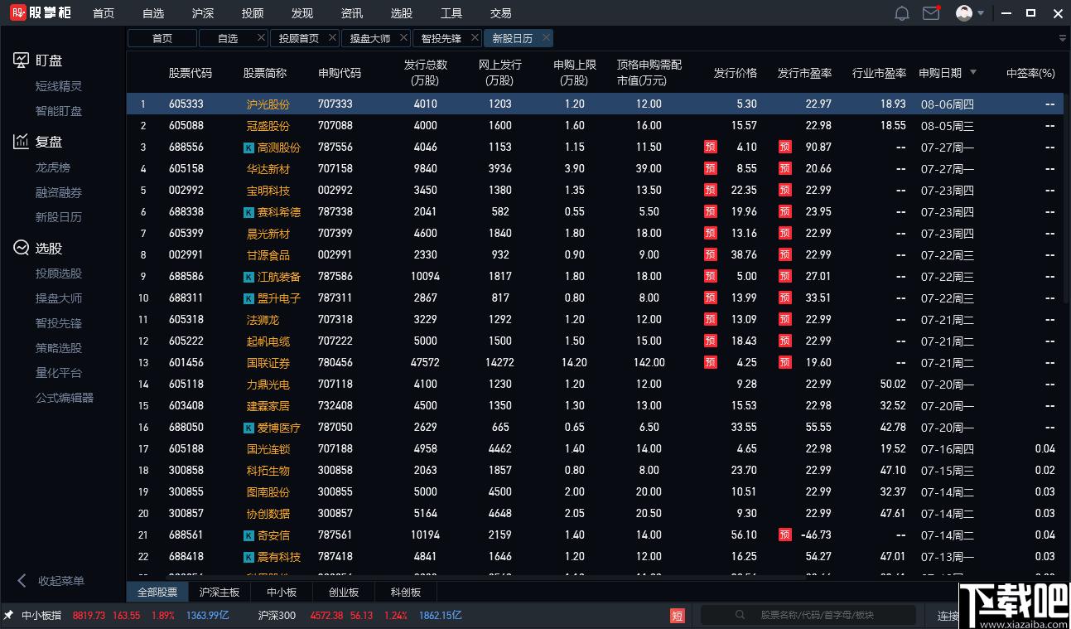
Task: Click the 股掌柜 app logo
Action: coord(41,13)
